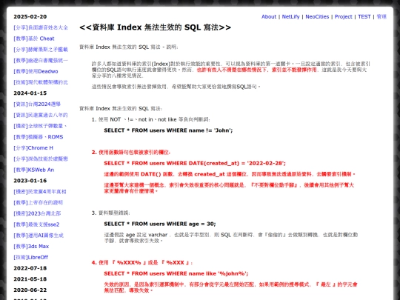Open the [教學] ROMS emulator article
Screen dimensions: 400x300
point(39,137)
